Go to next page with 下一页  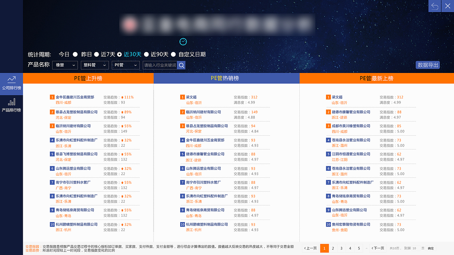point(378,248)
